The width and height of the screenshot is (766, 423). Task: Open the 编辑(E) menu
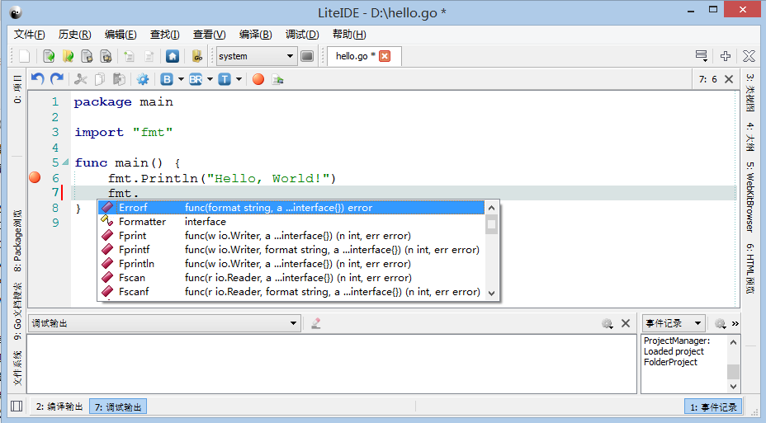pyautogui.click(x=121, y=34)
